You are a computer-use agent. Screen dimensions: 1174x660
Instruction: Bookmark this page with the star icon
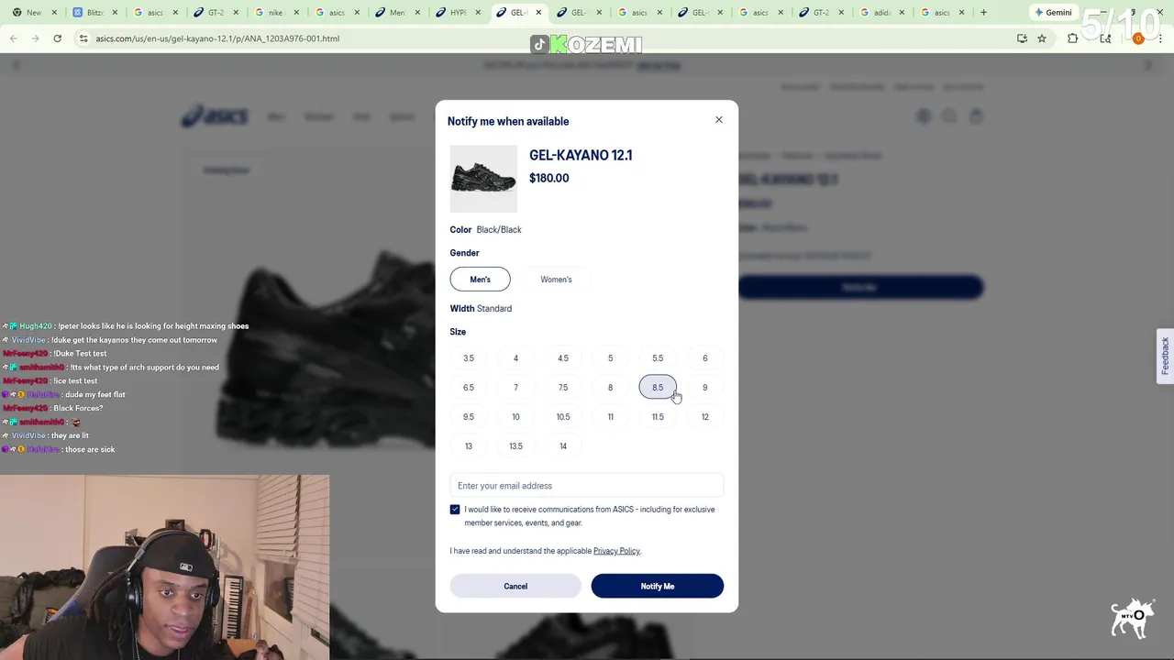coord(1042,38)
